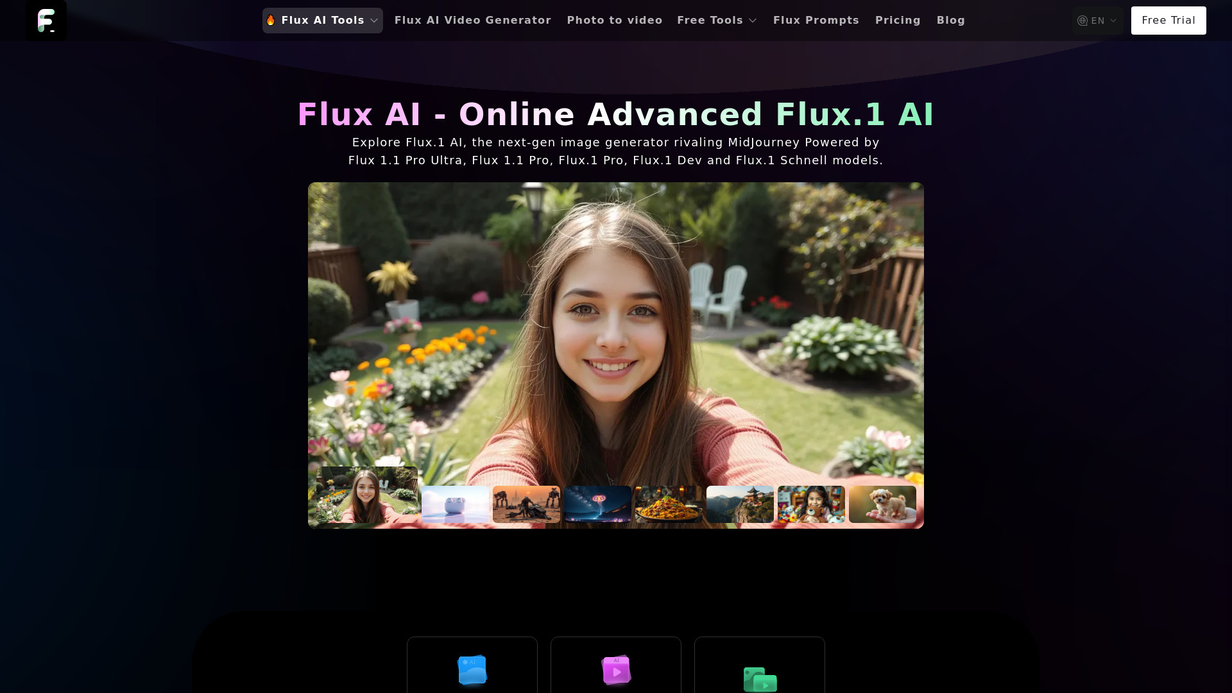Click the pink video player icon
The width and height of the screenshot is (1232, 693).
coord(616,669)
